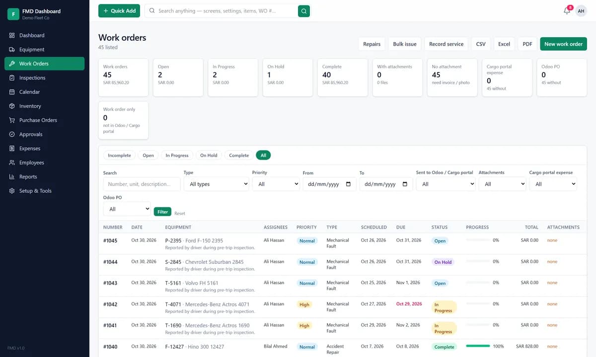Click the Purchase Orders cart icon

tap(12, 120)
